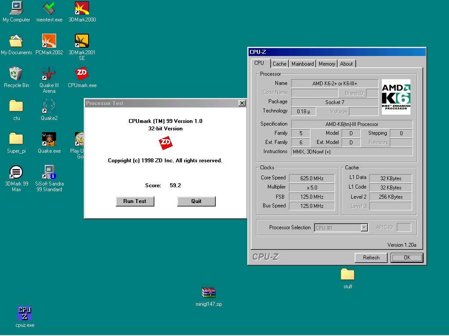Click the OK button in CPU-Z

point(407,258)
